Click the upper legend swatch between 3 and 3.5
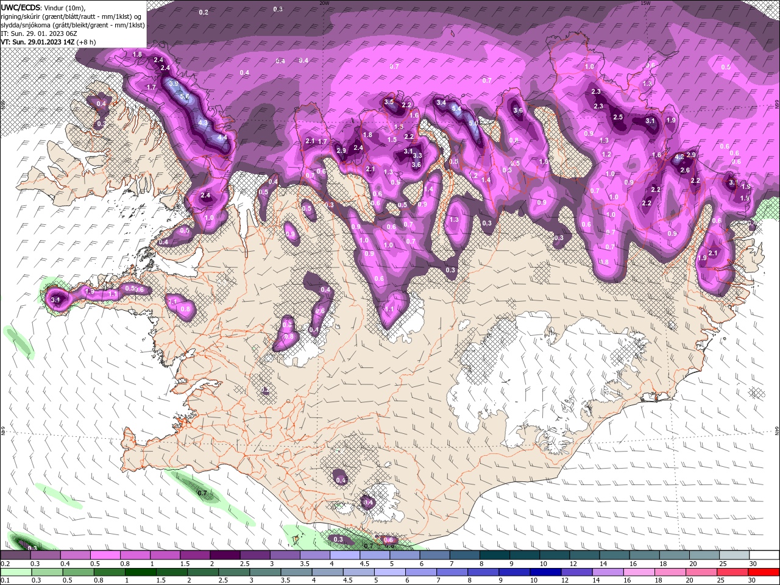 pos(285,555)
